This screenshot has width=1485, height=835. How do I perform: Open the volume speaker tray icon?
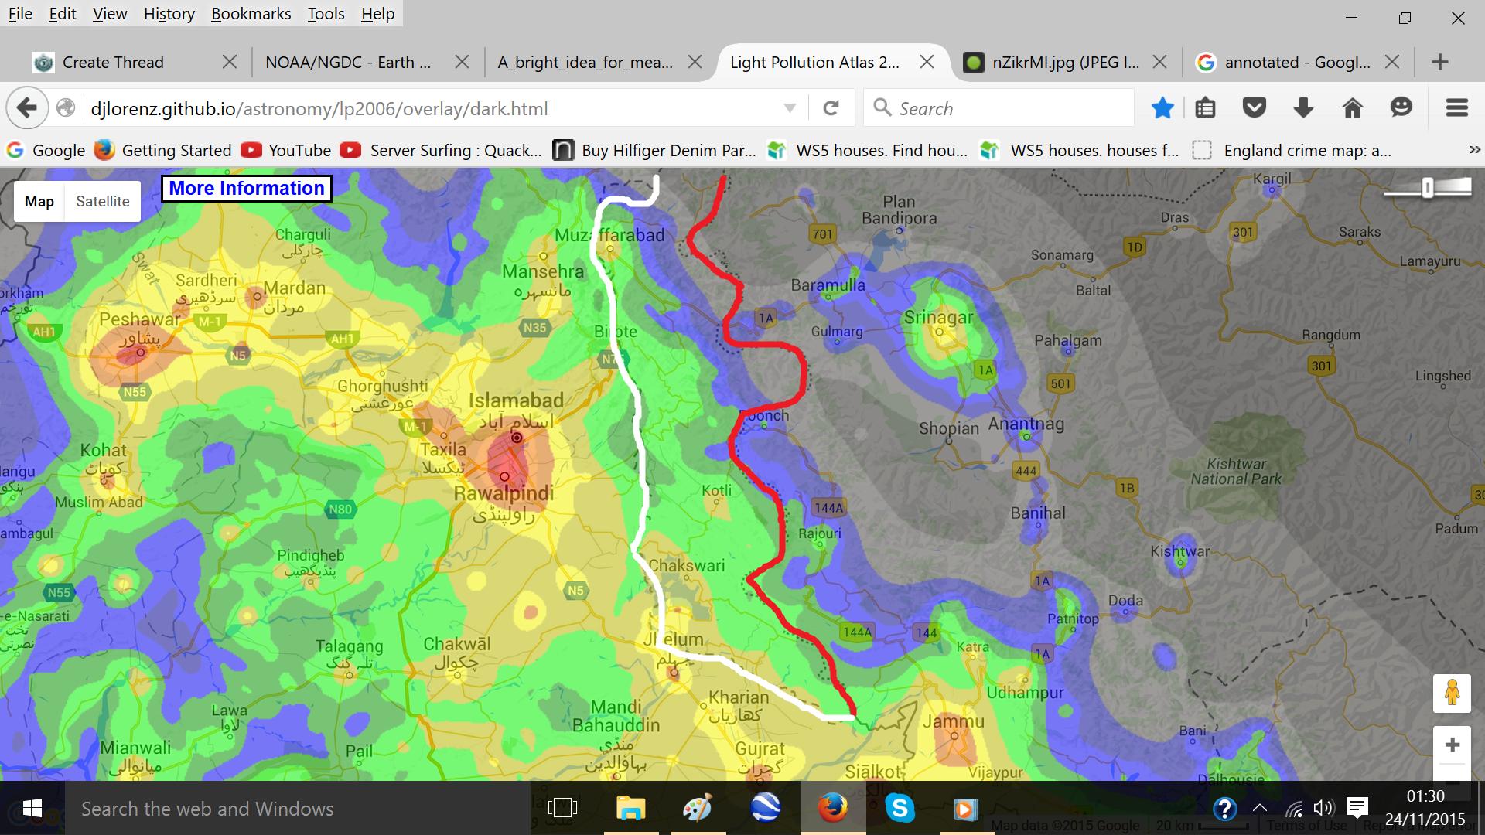(x=1323, y=809)
